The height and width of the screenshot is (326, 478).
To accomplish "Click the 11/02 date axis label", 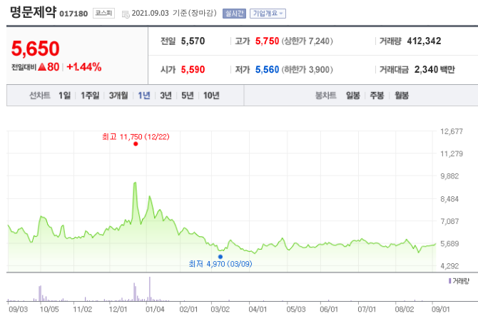I will (83, 310).
